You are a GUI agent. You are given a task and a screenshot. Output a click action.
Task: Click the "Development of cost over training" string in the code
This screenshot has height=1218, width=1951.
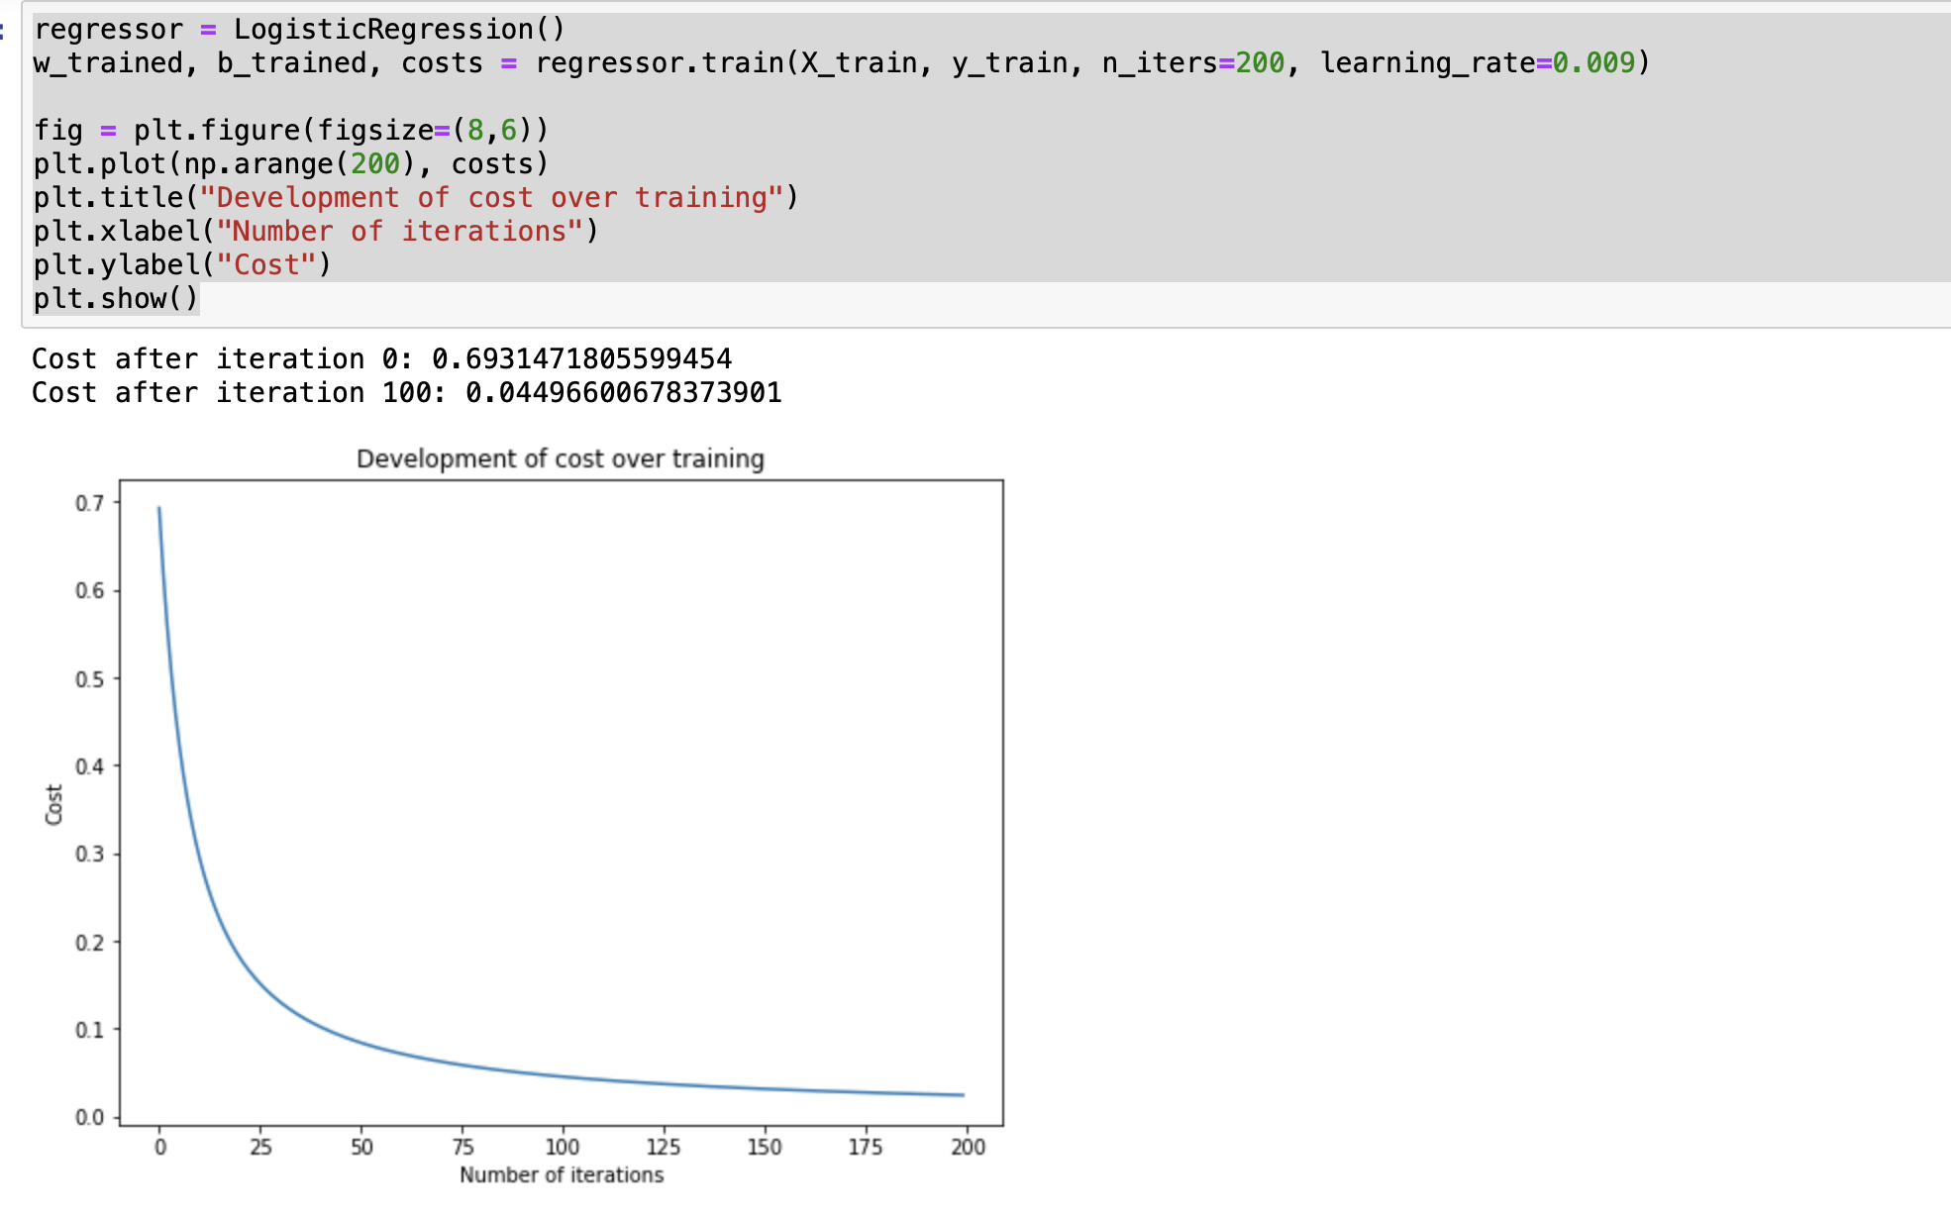[491, 197]
